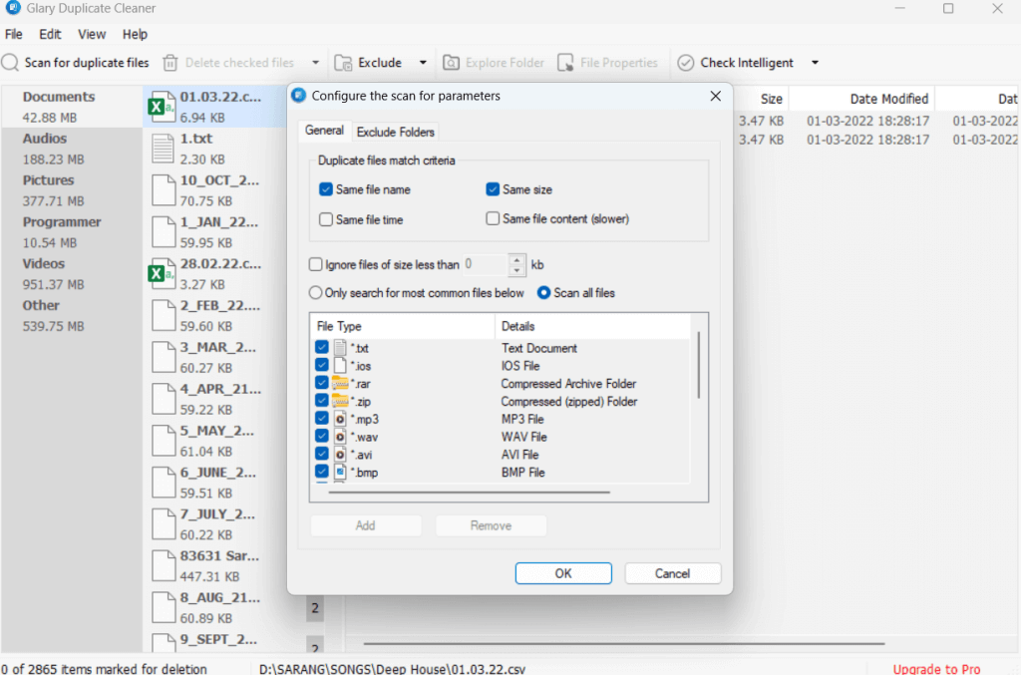Screen dimensions: 1021x675
Task: Select the 10_OCT_2... file icon
Action: tap(163, 190)
